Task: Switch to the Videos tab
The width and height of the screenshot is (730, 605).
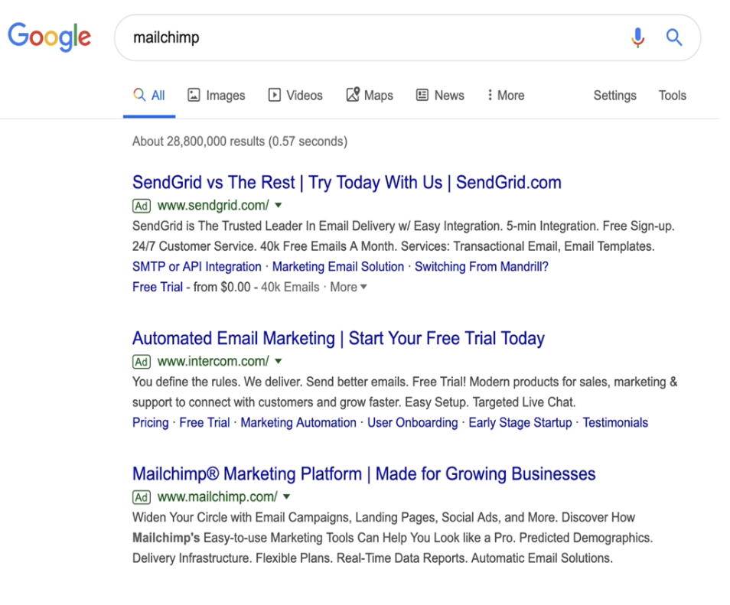Action: [x=295, y=96]
